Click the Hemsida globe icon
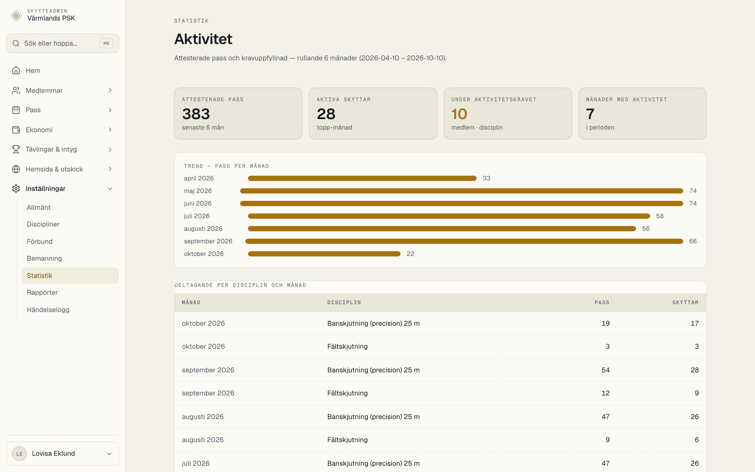This screenshot has width=755, height=472. pos(16,169)
